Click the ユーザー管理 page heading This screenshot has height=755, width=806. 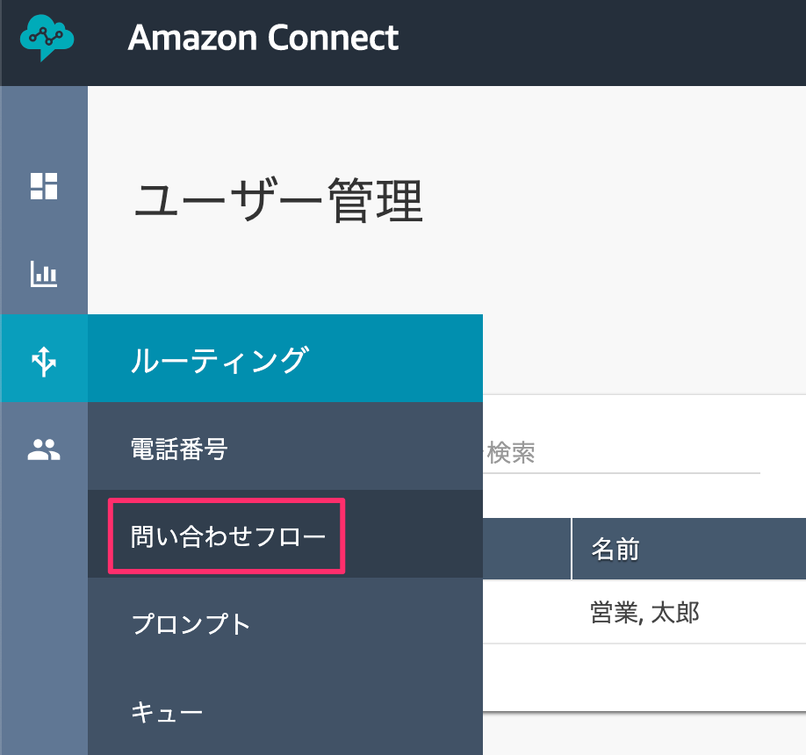point(278,200)
